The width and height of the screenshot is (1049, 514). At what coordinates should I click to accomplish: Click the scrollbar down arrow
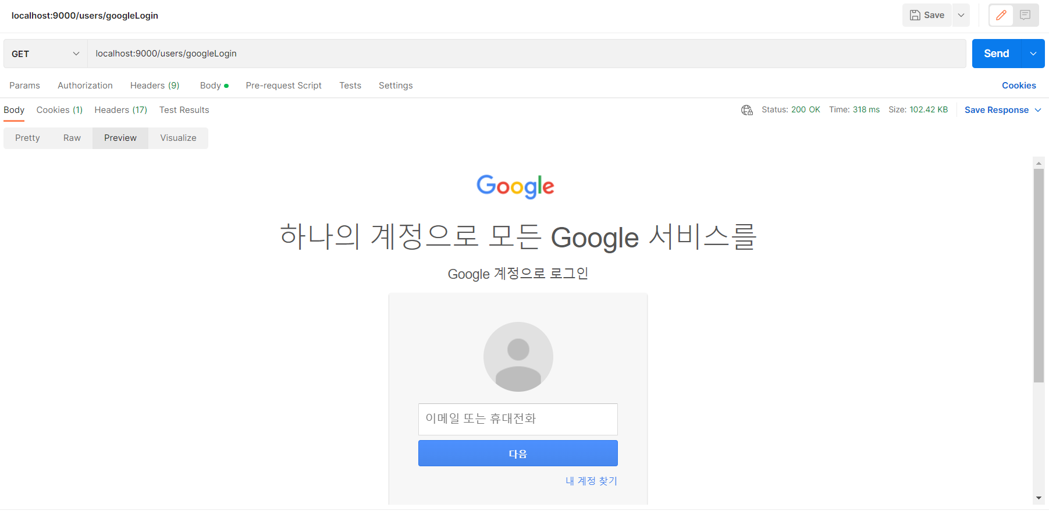point(1039,498)
